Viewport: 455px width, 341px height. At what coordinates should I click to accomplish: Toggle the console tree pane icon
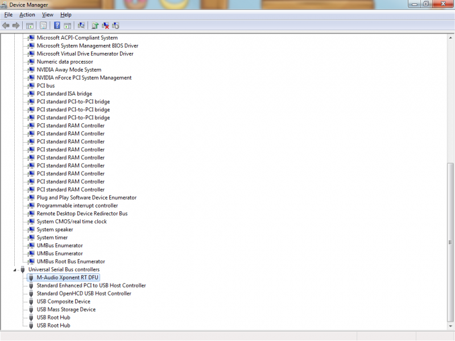tap(28, 26)
